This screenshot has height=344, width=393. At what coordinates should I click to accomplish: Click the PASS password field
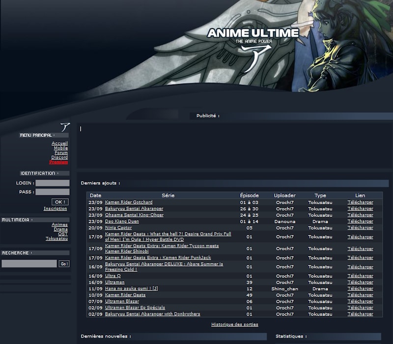pyautogui.click(x=52, y=191)
